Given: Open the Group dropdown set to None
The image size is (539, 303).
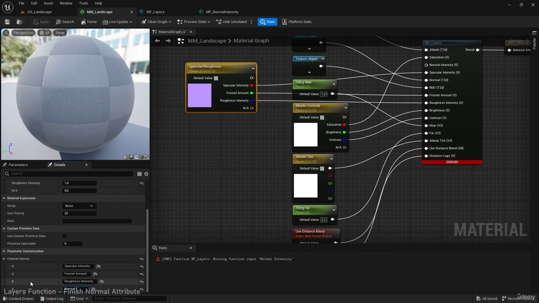Looking at the screenshot, I should 79,206.
